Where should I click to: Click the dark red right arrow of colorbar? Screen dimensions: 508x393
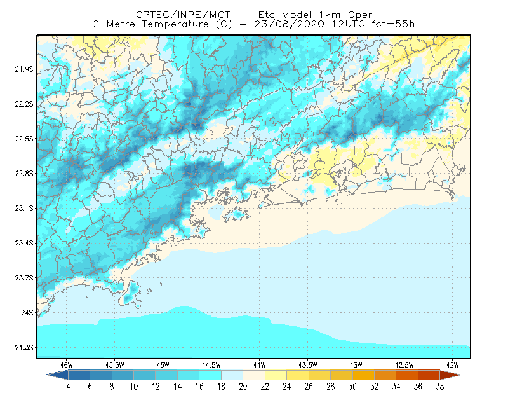451,375
